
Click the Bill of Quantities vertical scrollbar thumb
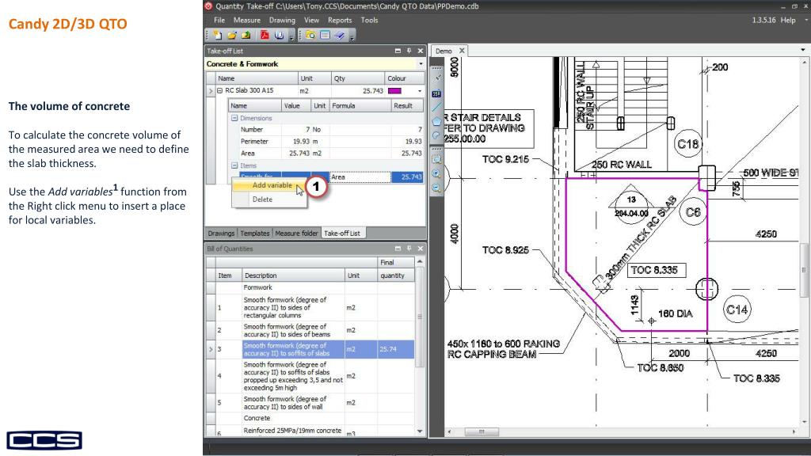click(x=420, y=316)
